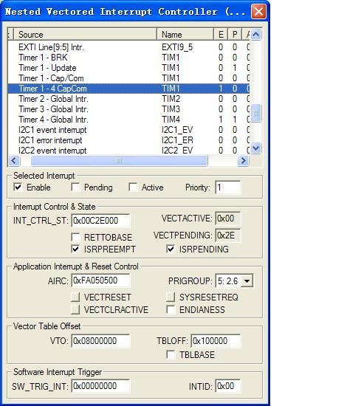
Task: Click the INT_CTRL_ST value field
Action: tap(100, 221)
